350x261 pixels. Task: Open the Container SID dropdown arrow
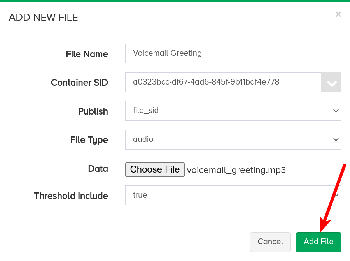click(331, 82)
